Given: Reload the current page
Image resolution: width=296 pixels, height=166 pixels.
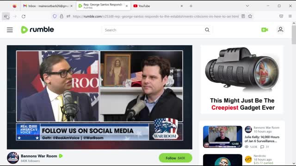Looking at the screenshot, I should click(x=24, y=17).
